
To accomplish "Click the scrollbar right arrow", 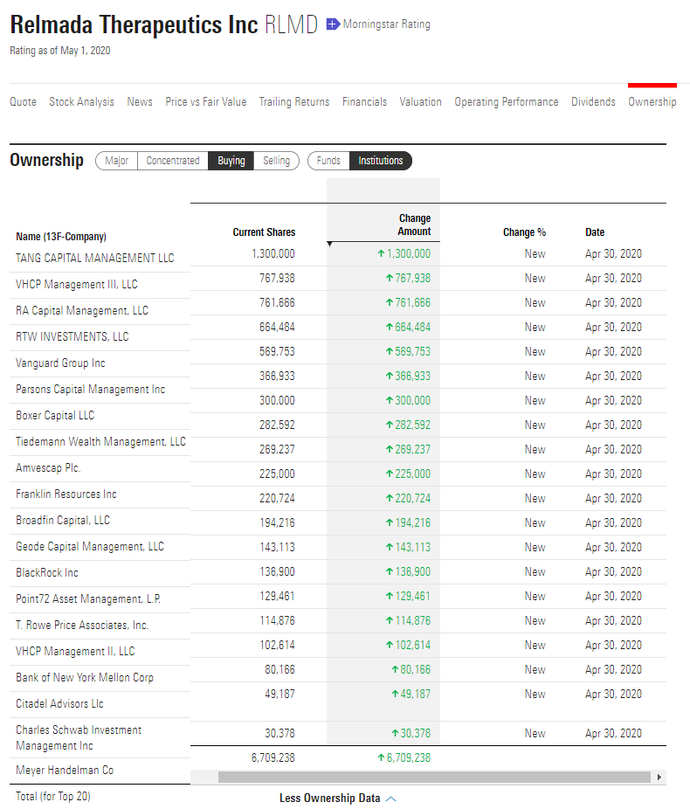I will tap(659, 777).
